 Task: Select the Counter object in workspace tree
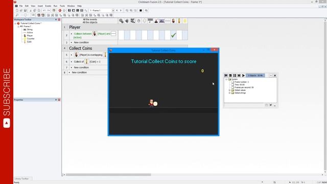point(31,39)
